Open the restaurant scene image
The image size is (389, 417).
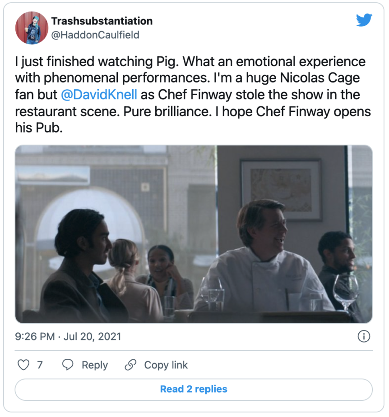(x=194, y=234)
